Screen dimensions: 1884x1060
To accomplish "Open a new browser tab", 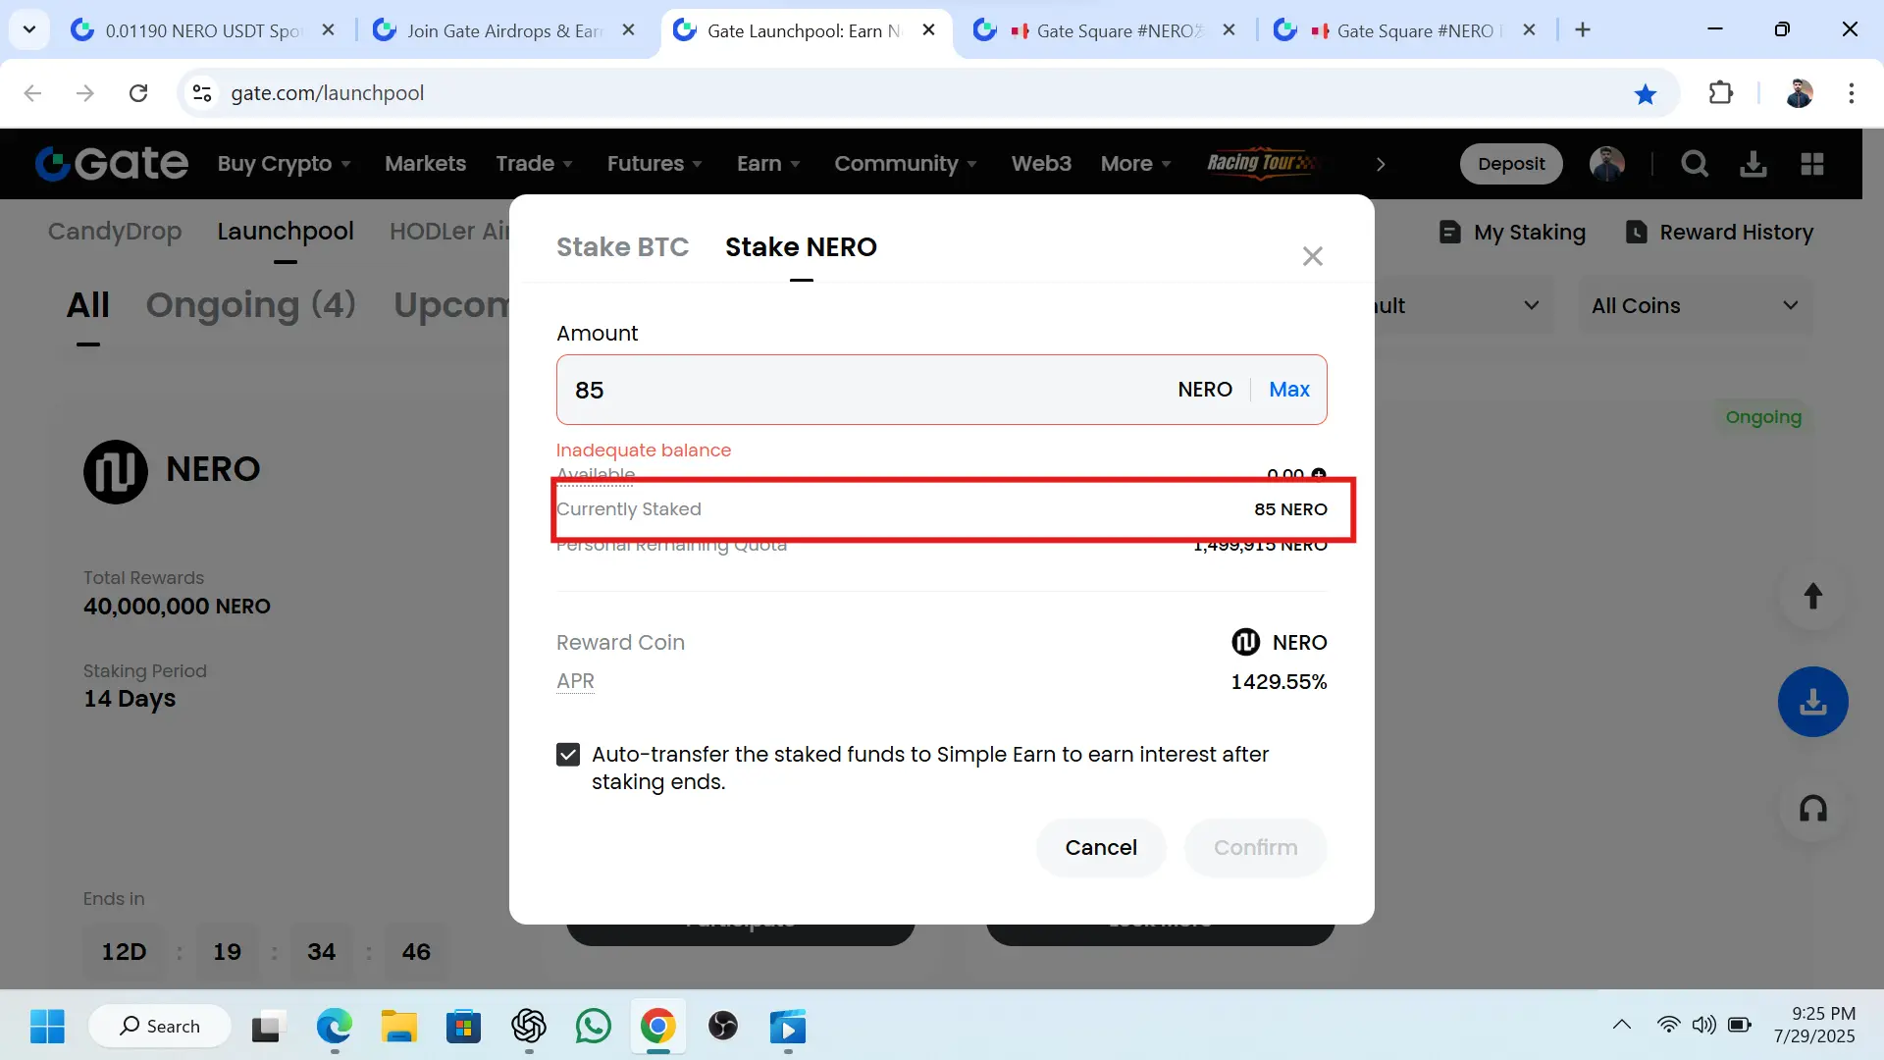I will tap(1583, 30).
